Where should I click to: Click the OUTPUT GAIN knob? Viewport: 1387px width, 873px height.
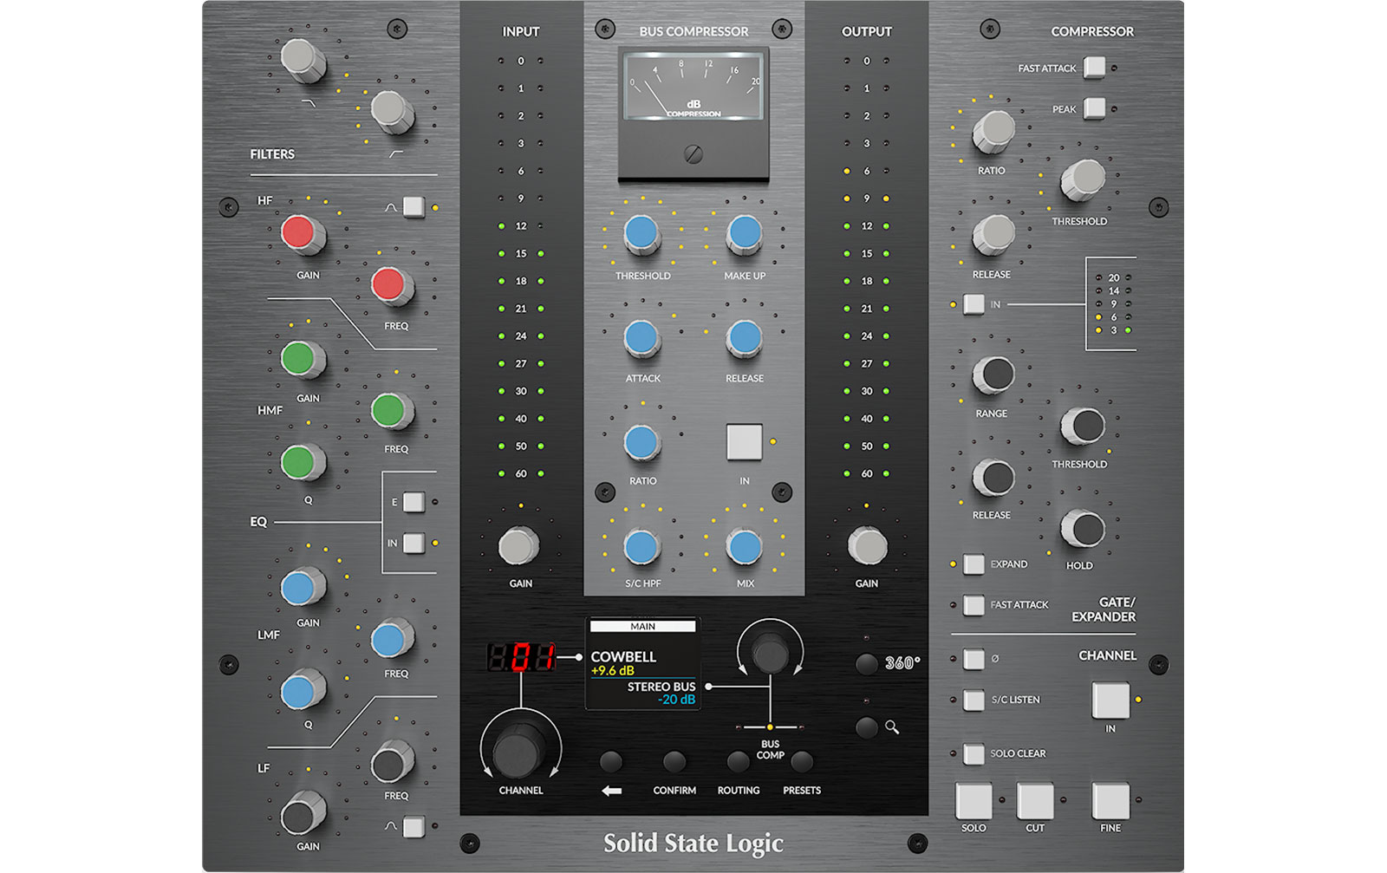click(867, 546)
